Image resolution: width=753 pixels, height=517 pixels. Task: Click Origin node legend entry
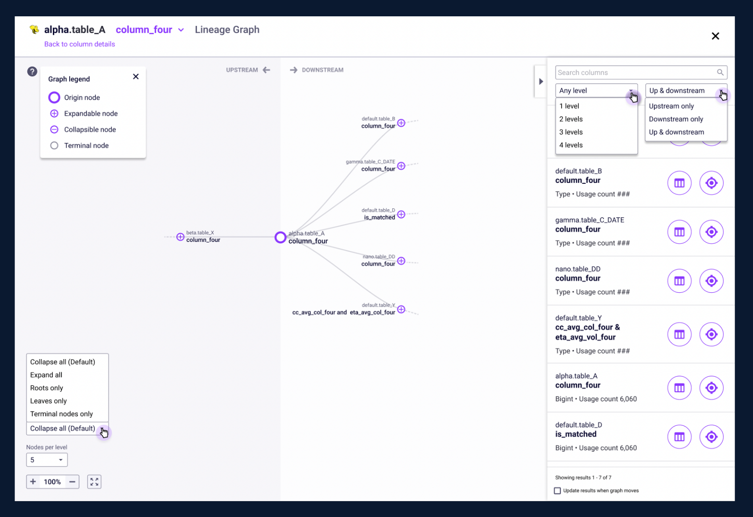pyautogui.click(x=75, y=97)
